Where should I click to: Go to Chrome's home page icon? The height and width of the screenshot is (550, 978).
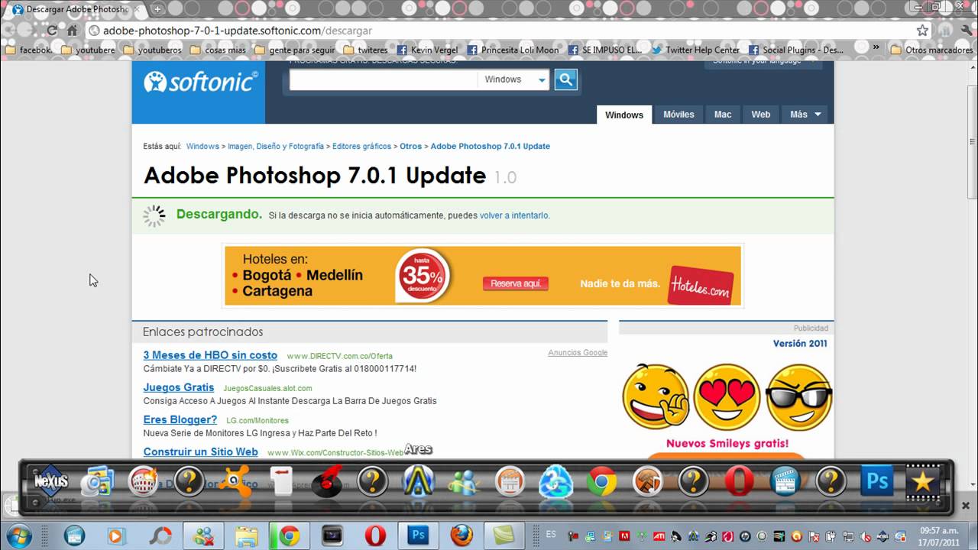tap(72, 31)
